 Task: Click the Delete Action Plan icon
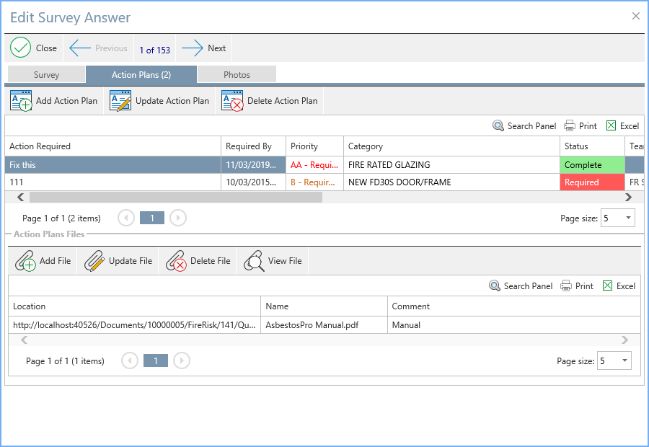coord(232,101)
